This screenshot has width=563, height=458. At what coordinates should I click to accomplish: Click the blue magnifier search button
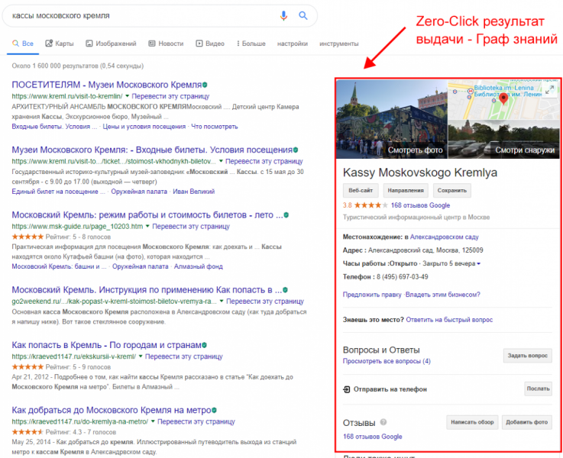pyautogui.click(x=303, y=15)
